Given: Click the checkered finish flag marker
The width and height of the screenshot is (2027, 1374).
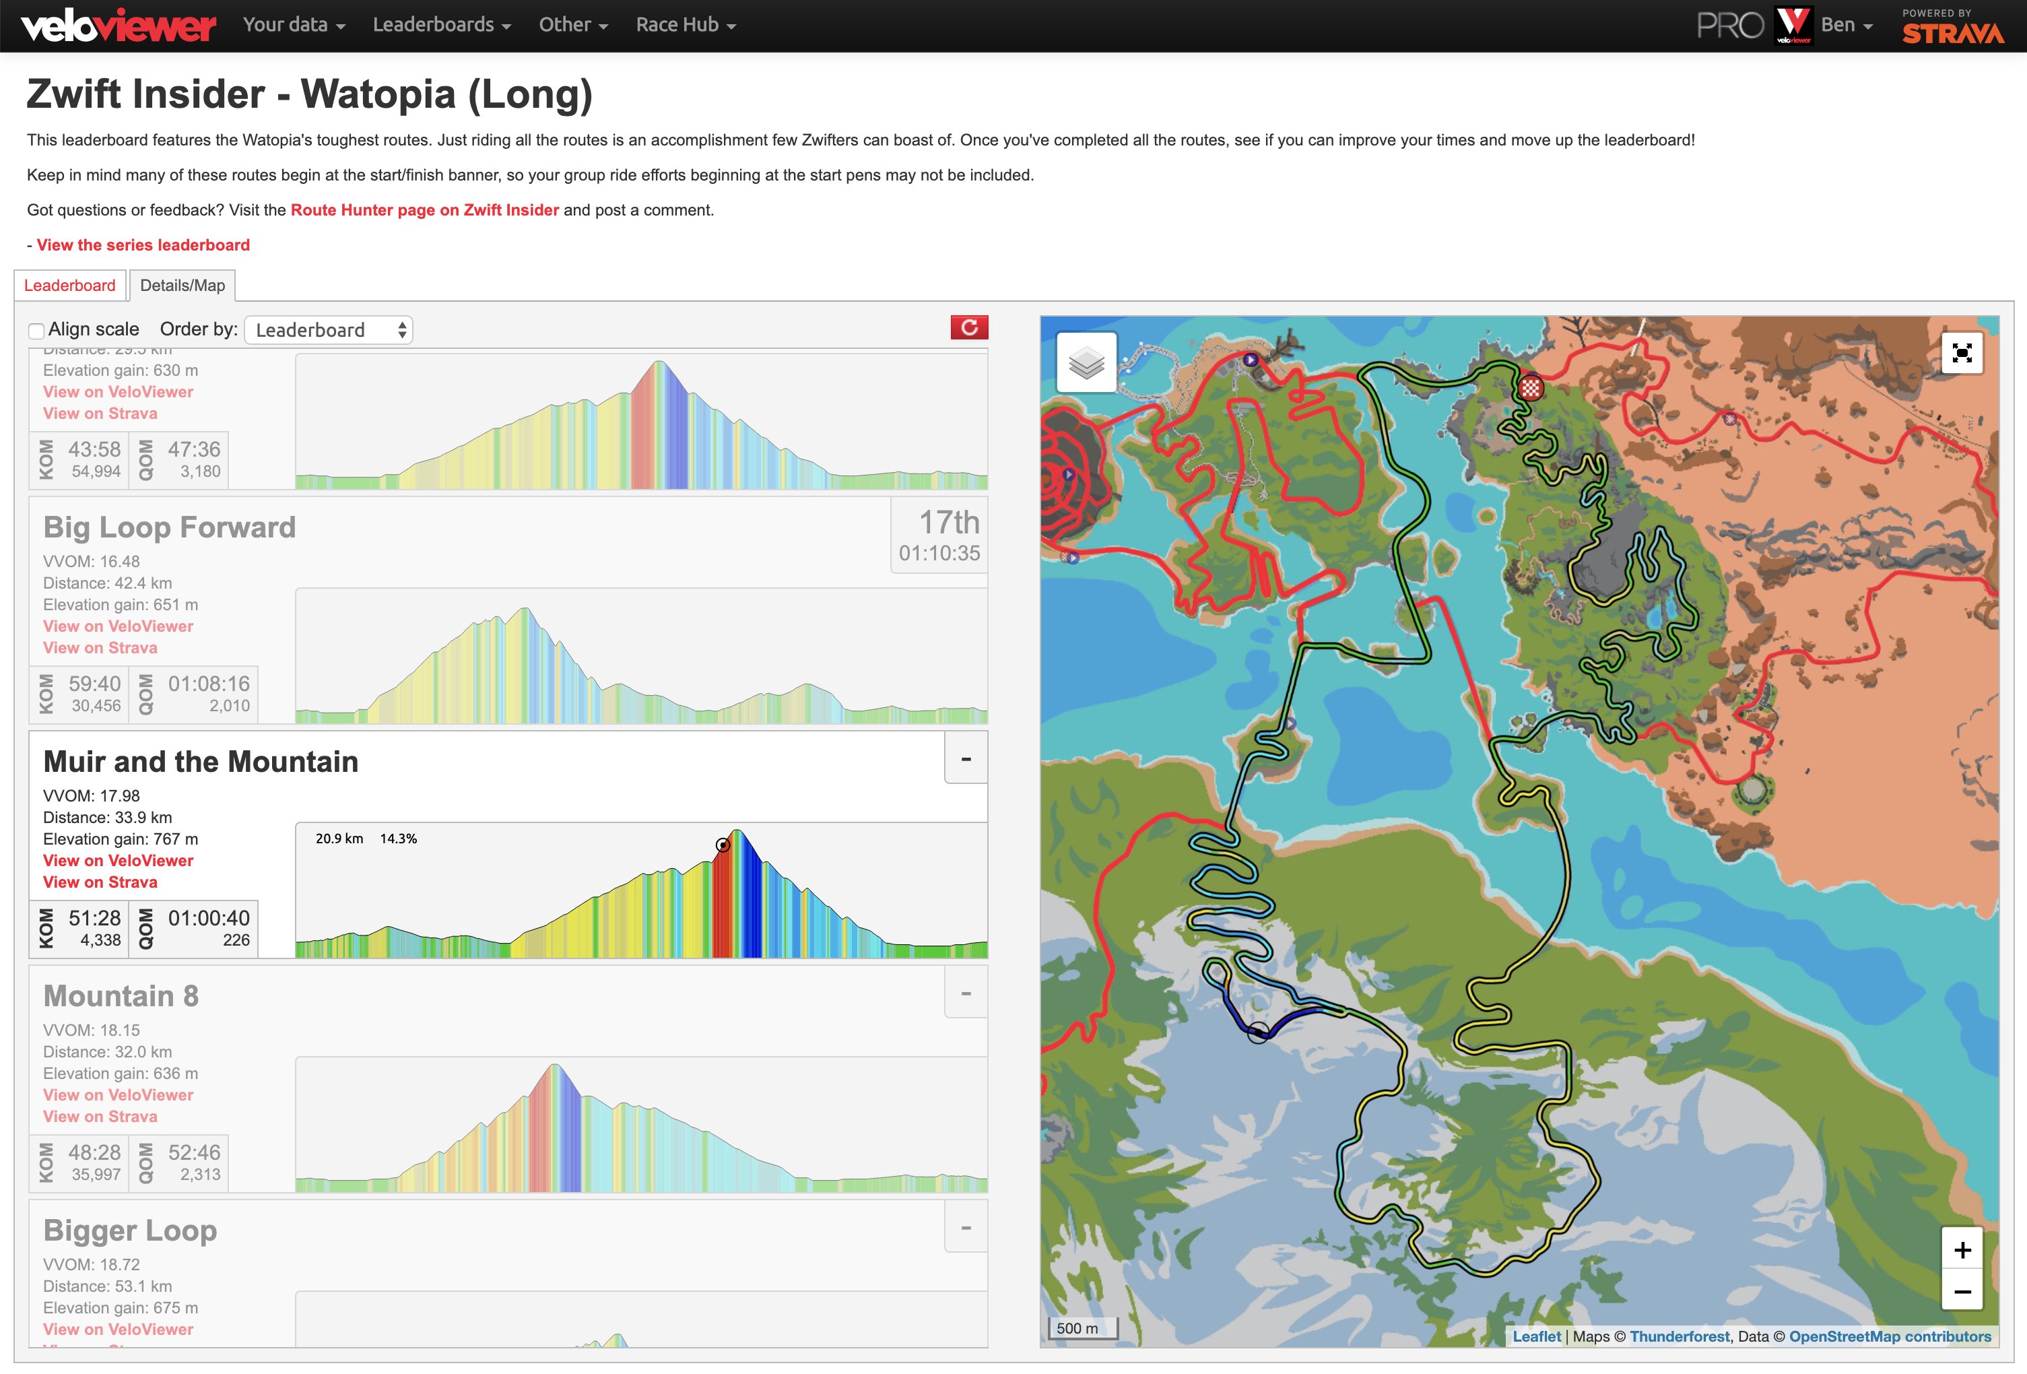Looking at the screenshot, I should coord(1530,387).
